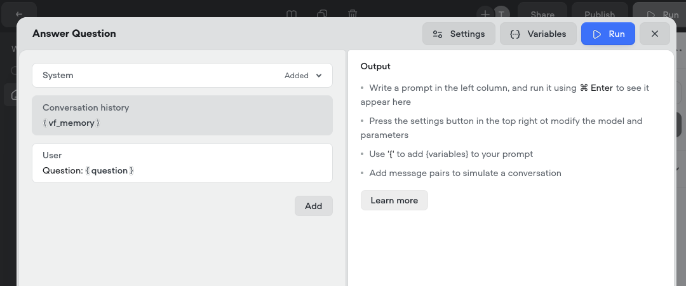Expand the System message dropdown

319,76
